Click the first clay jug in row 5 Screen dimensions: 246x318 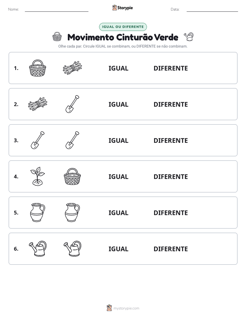[x=38, y=212]
